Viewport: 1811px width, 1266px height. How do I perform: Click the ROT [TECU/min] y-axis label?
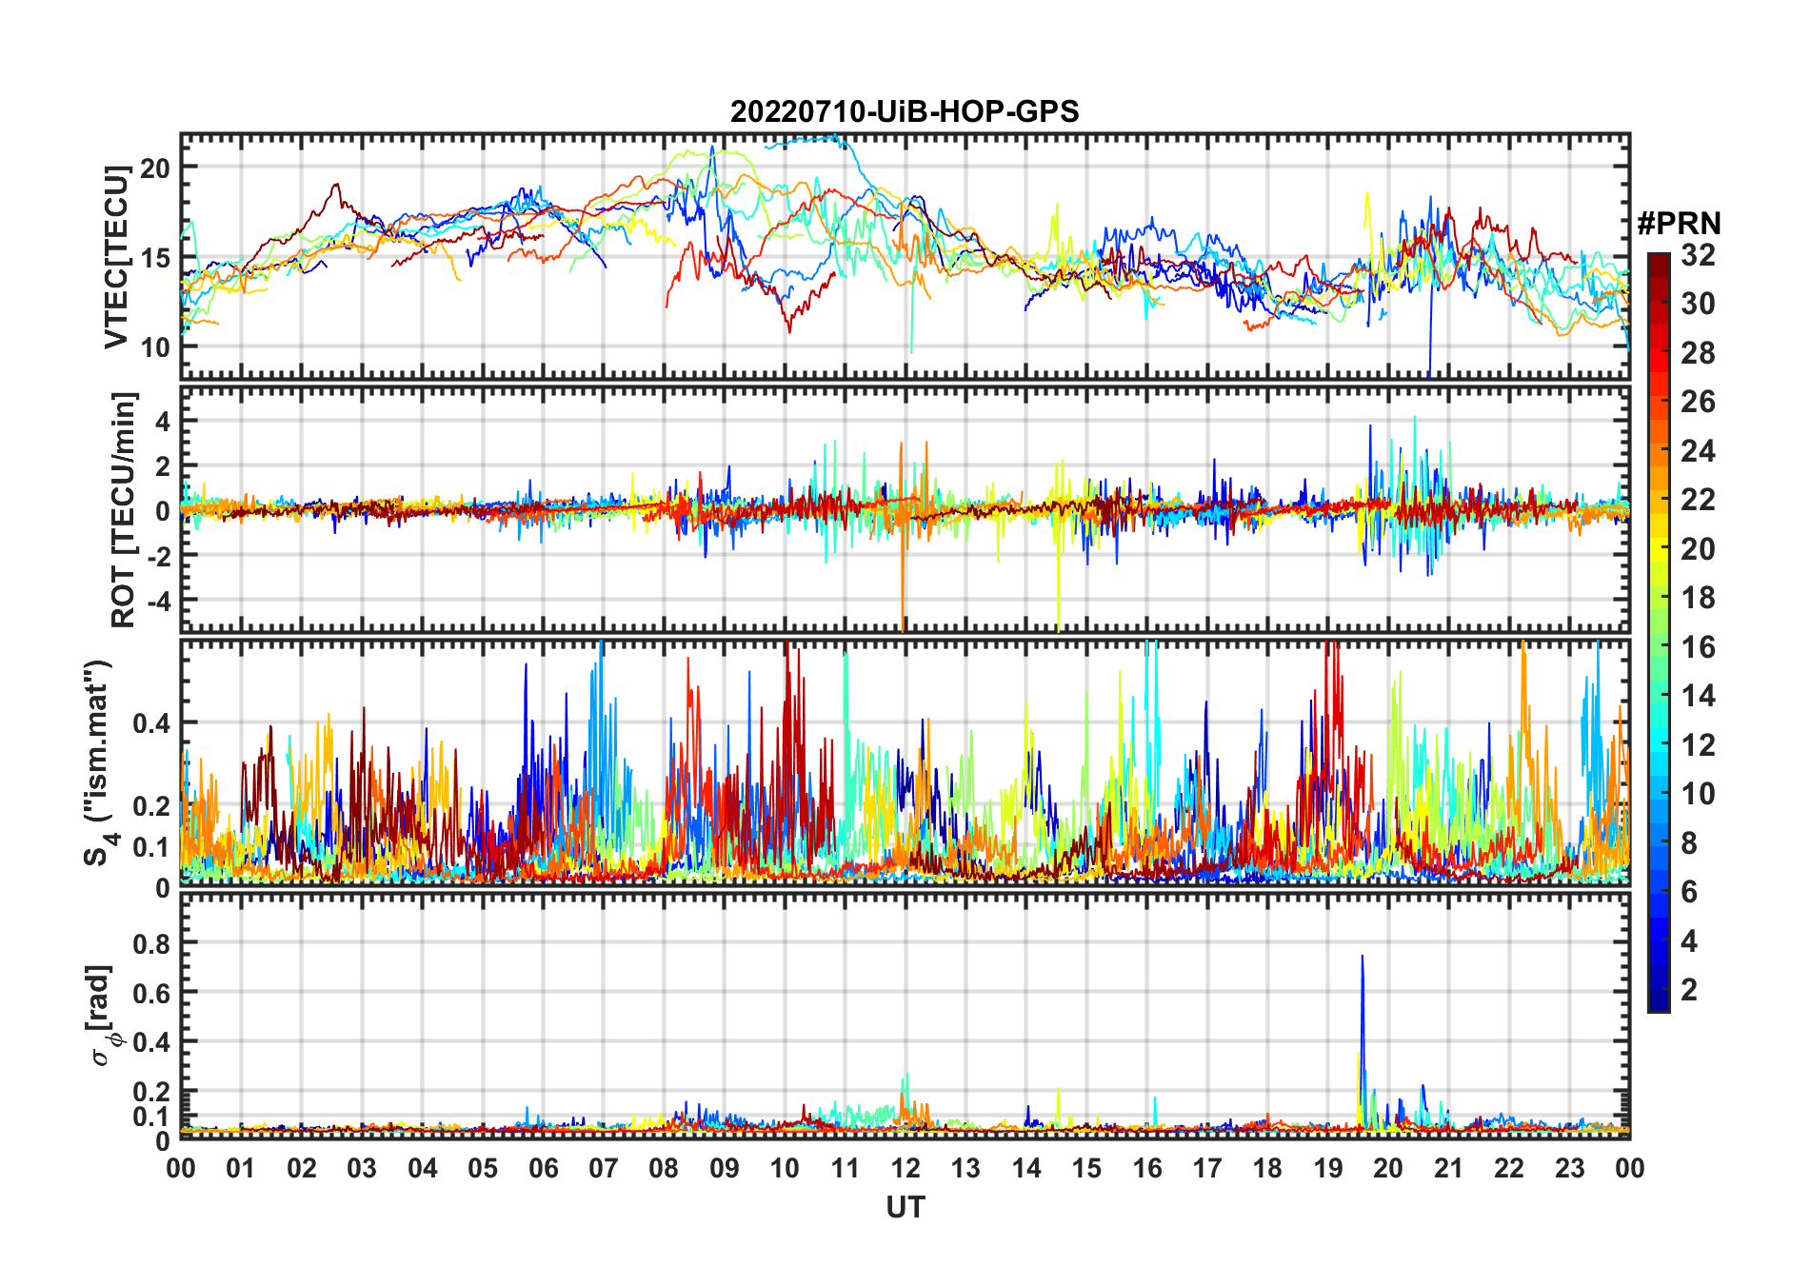click(124, 509)
